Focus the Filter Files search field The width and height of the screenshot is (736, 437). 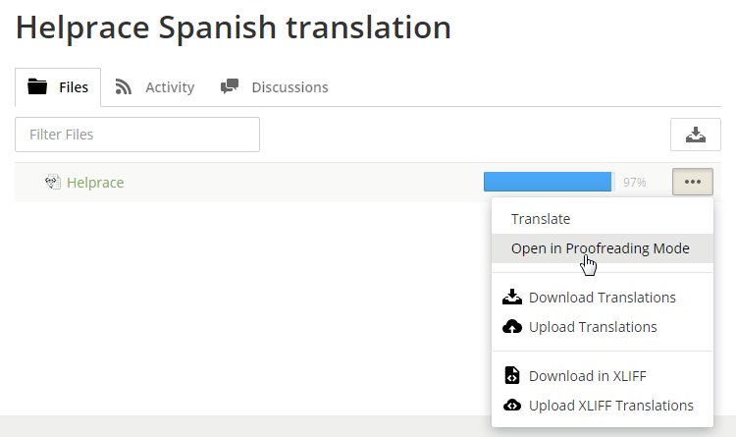[x=137, y=135]
